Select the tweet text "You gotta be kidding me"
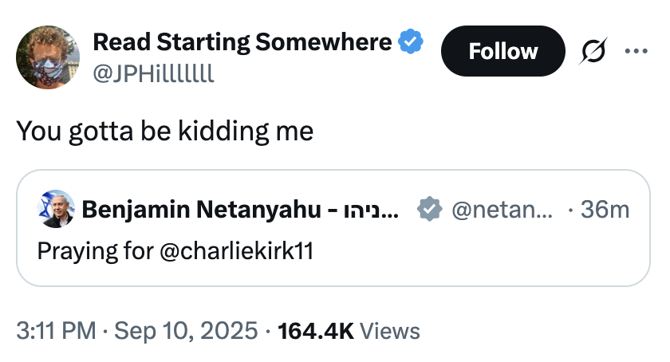The height and width of the screenshot is (362, 670). click(165, 131)
